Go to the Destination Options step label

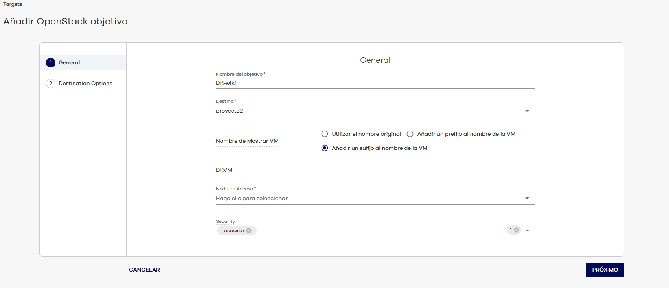85,84
